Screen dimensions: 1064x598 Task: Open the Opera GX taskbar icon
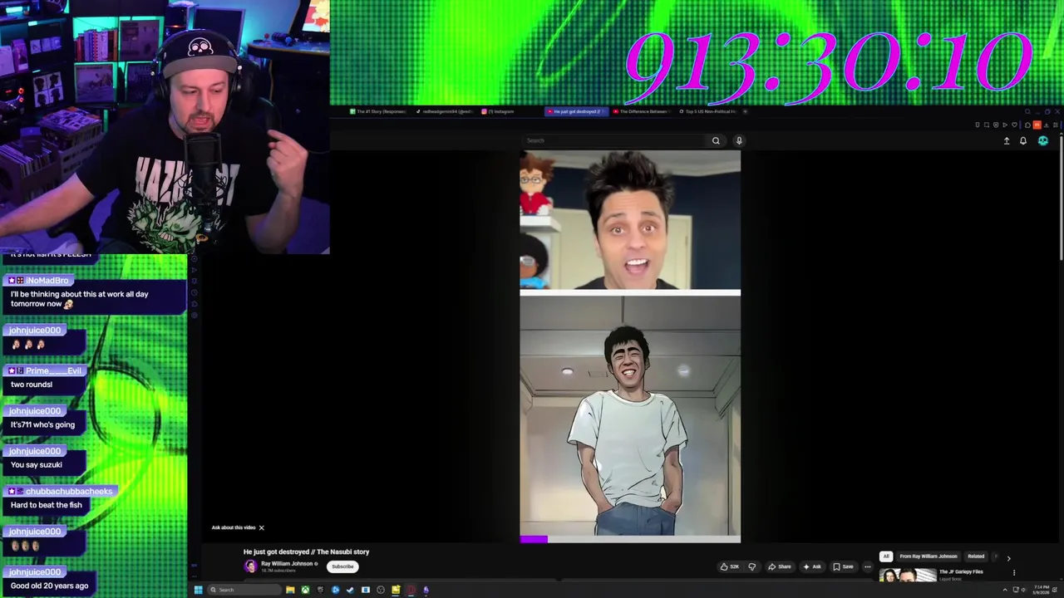coord(411,590)
